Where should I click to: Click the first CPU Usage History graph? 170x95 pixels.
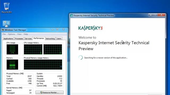[x=33, y=49]
